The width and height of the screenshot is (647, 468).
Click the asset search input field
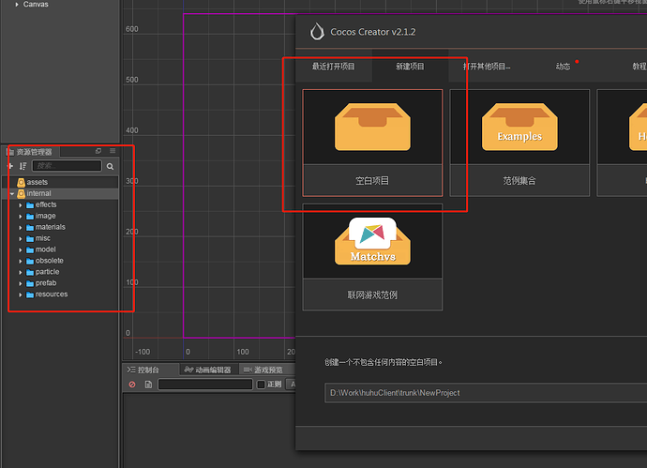[67, 166]
